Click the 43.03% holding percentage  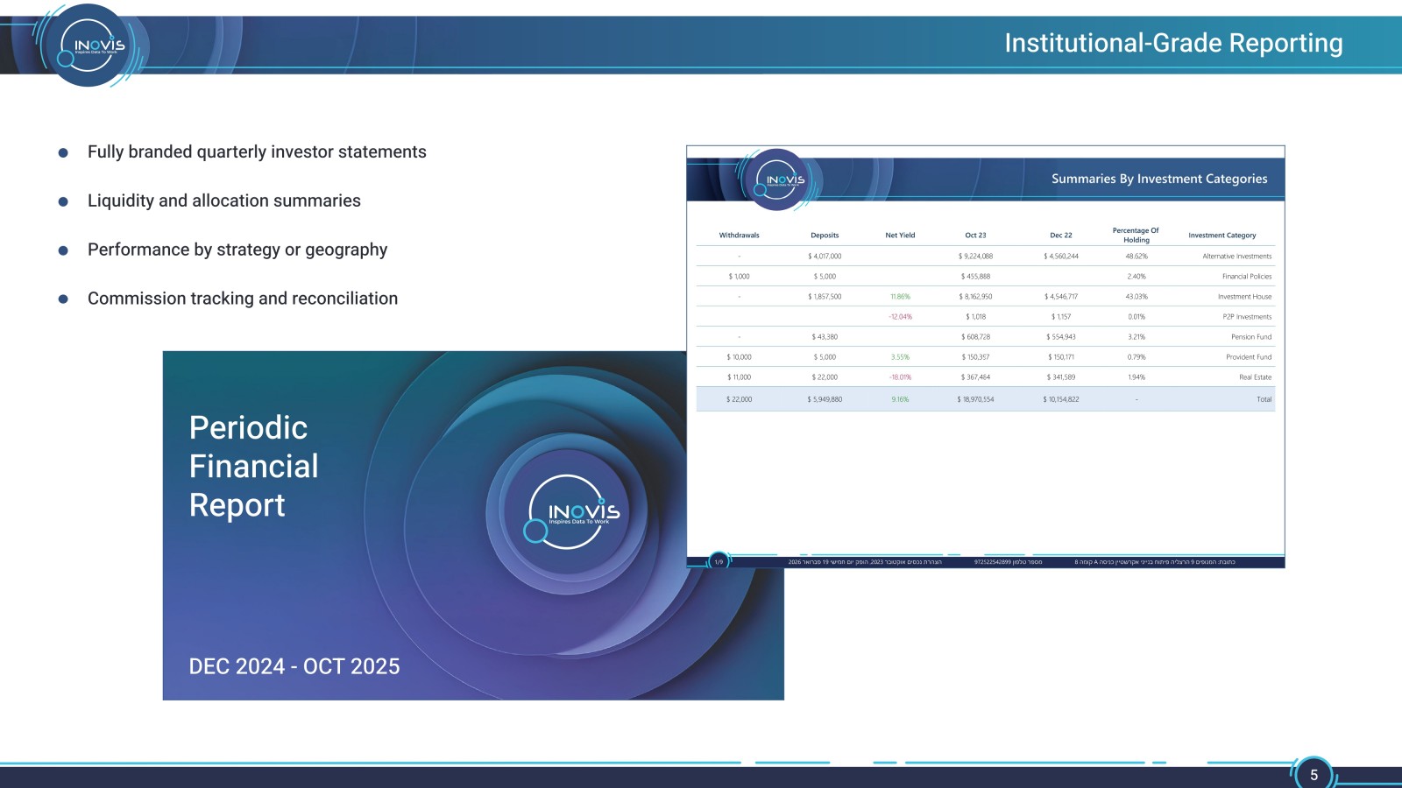(1136, 297)
